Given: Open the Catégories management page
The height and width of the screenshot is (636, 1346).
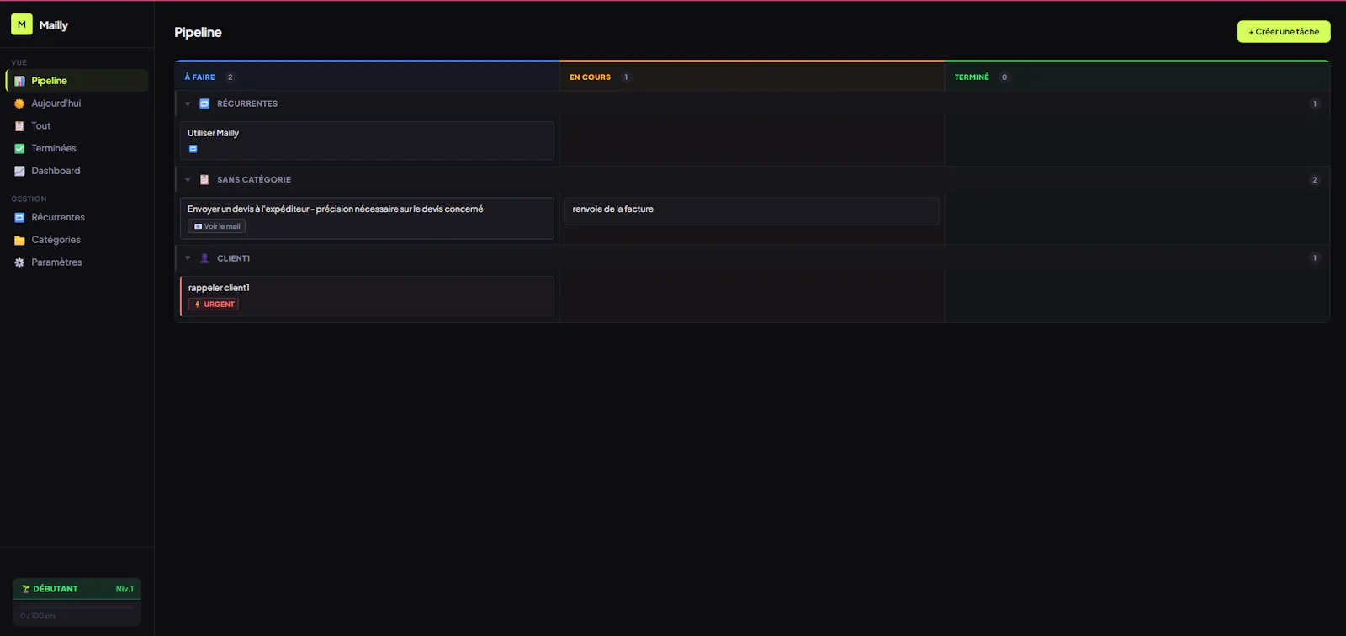Looking at the screenshot, I should click(x=77, y=240).
